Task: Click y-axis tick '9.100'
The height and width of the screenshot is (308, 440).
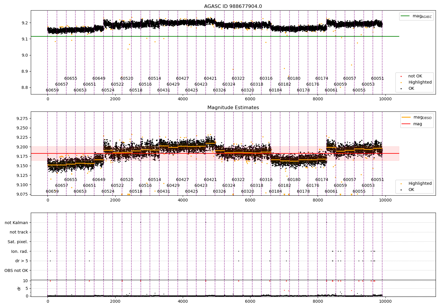Action: coord(22,185)
